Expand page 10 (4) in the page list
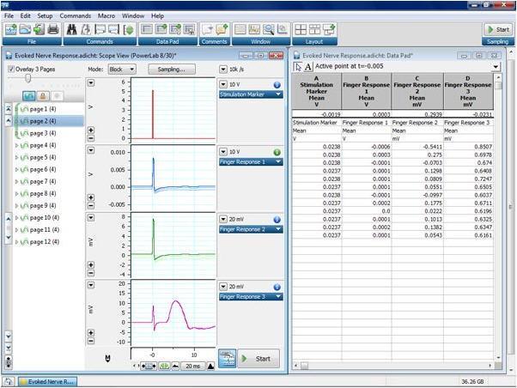Image resolution: width=517 pixels, height=388 pixels. point(16,218)
